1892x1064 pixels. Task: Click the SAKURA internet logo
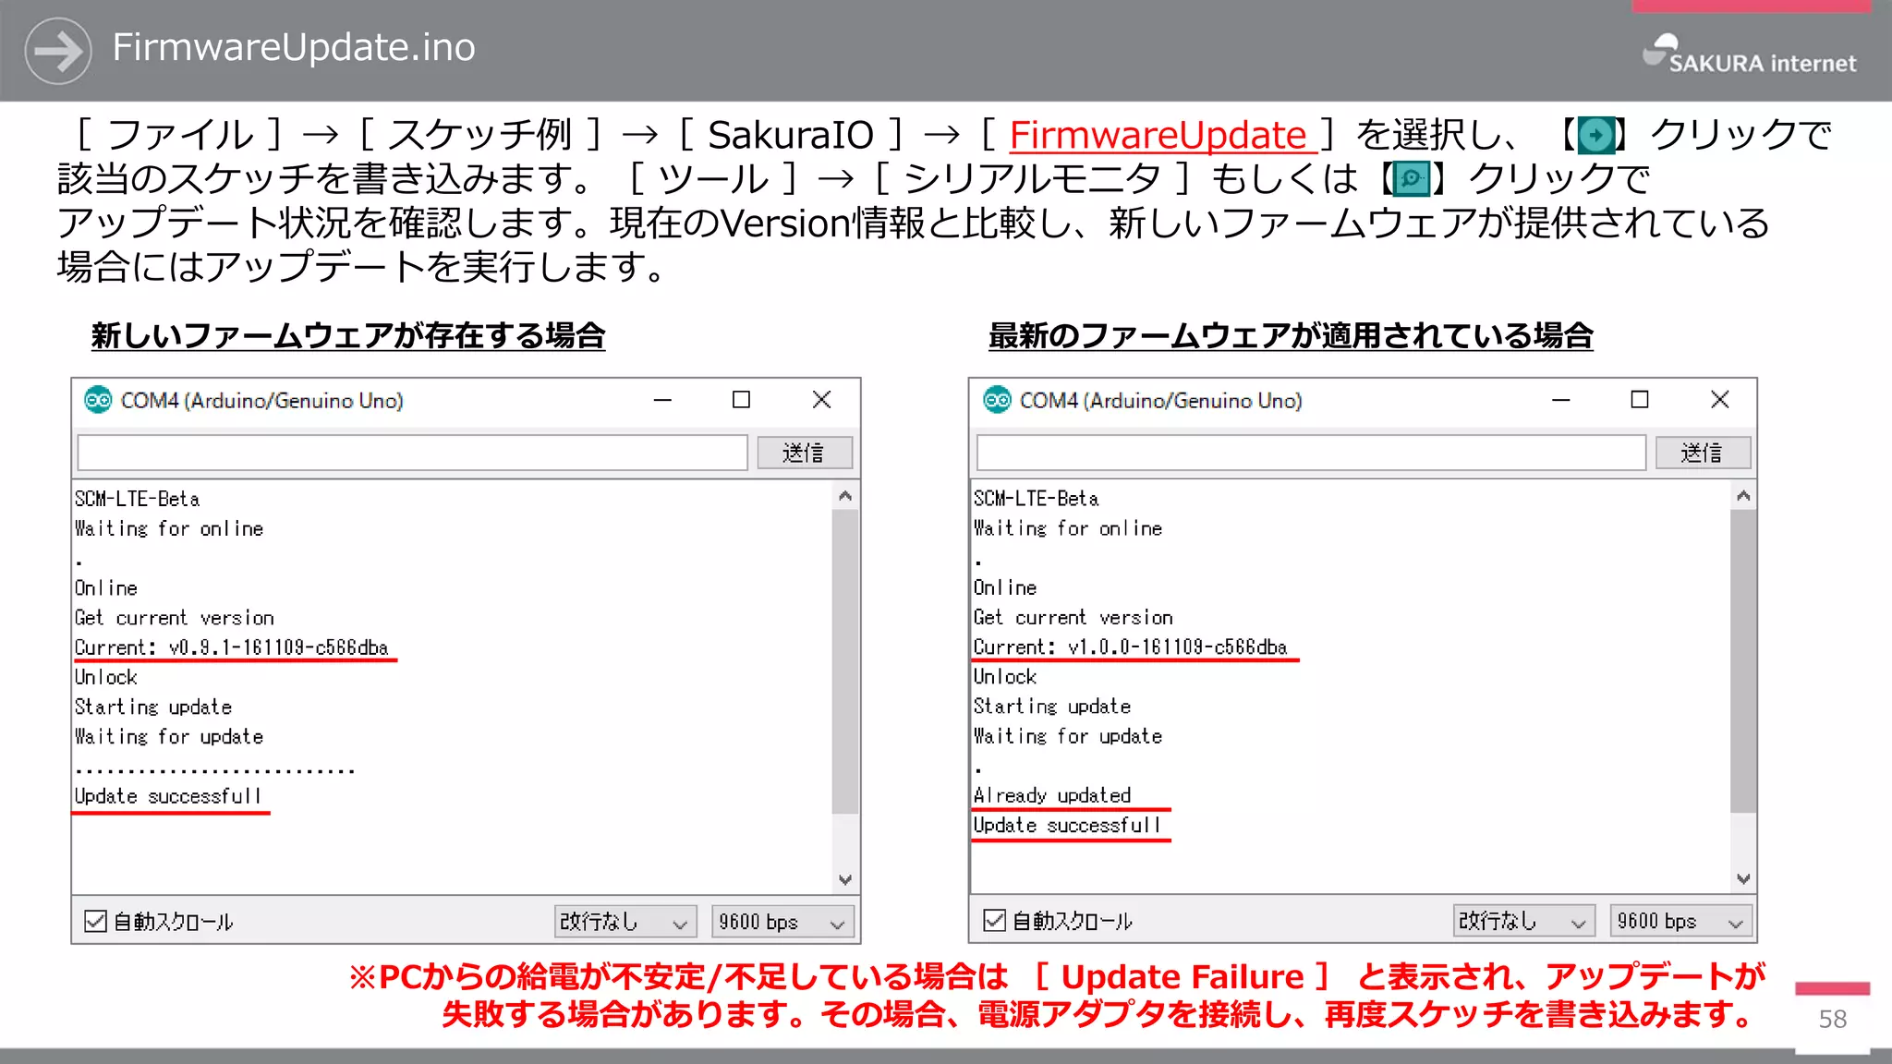[x=1749, y=54]
